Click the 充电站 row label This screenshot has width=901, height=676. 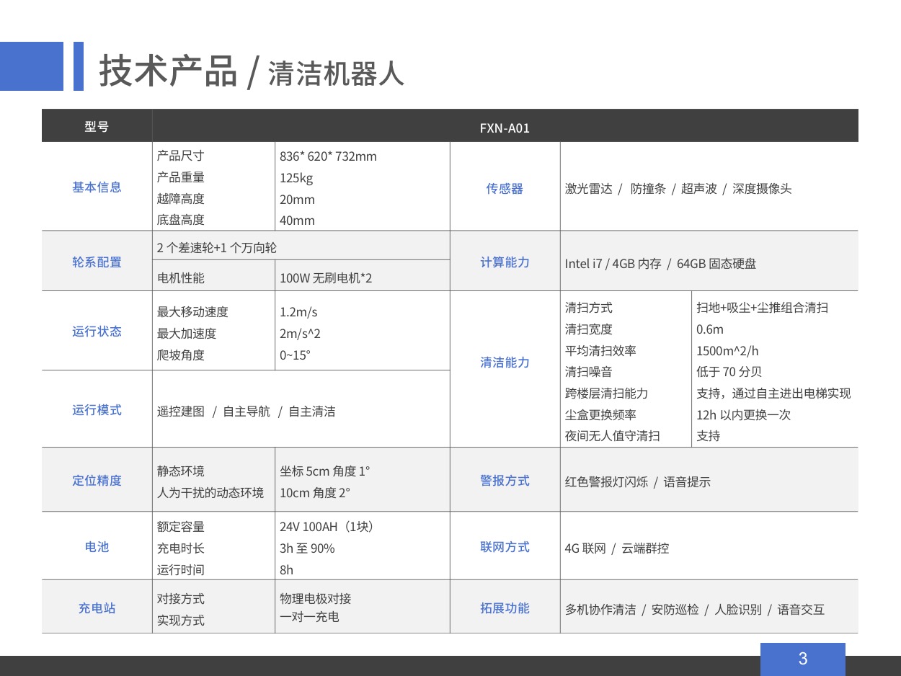[x=97, y=608]
